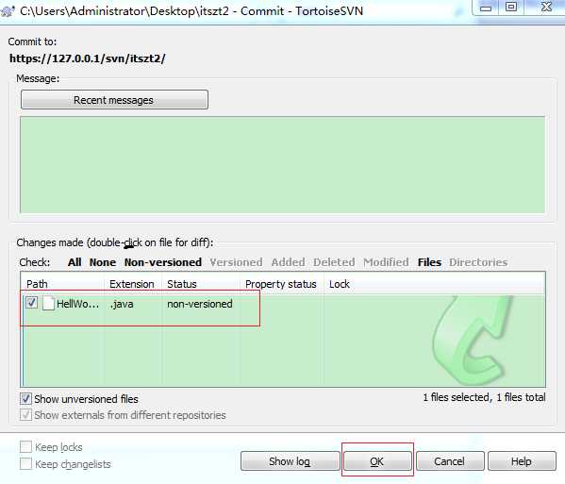
Task: Click the Added check filter
Action: (288, 262)
